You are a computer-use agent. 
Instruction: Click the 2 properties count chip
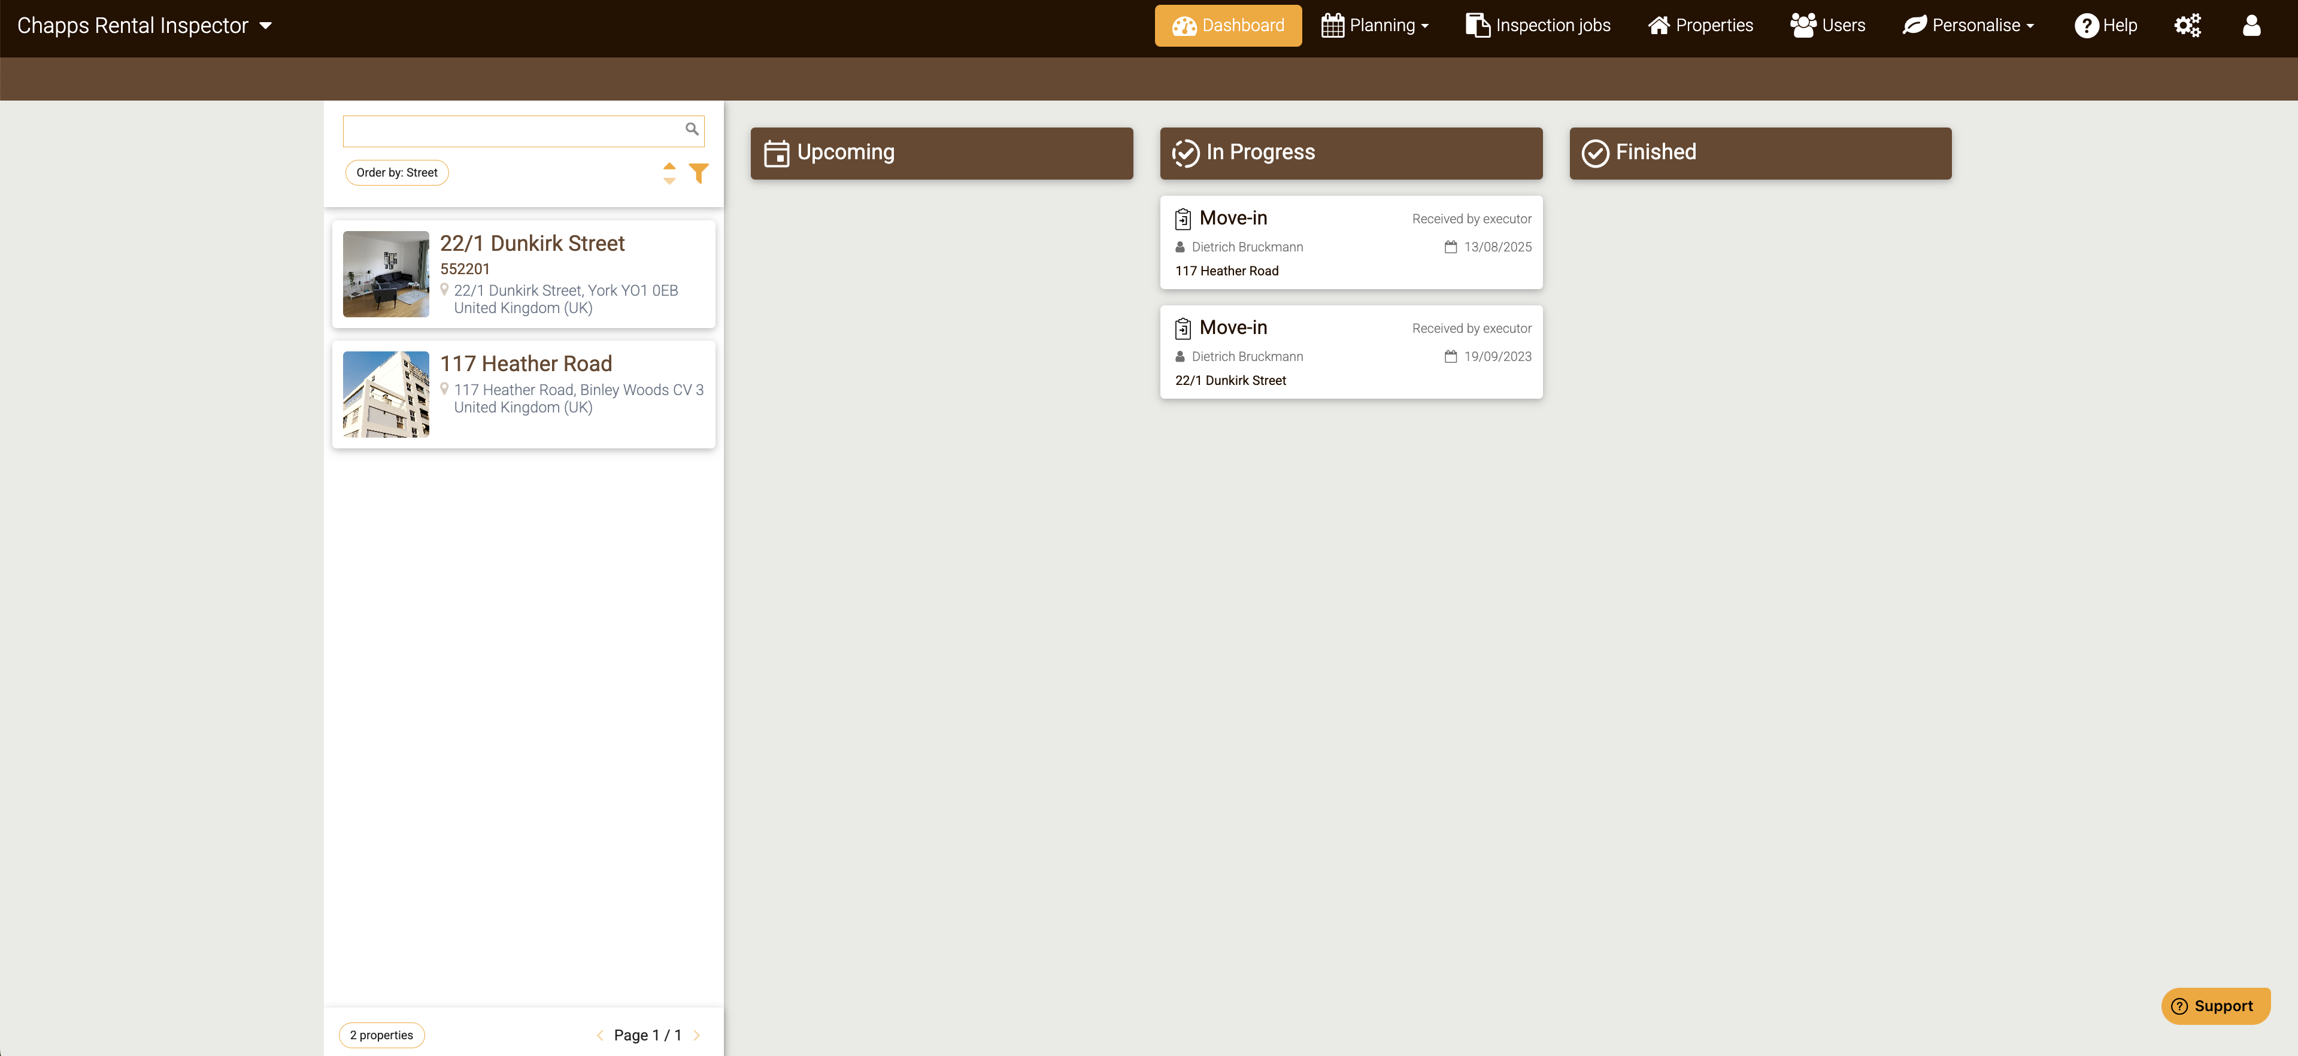(x=382, y=1036)
